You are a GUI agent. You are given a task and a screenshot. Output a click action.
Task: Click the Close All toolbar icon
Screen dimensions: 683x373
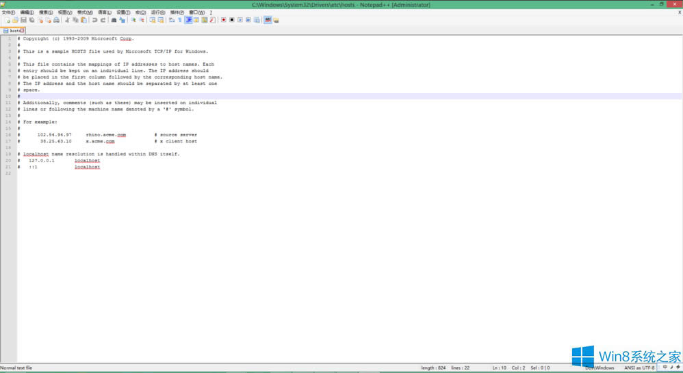point(49,20)
